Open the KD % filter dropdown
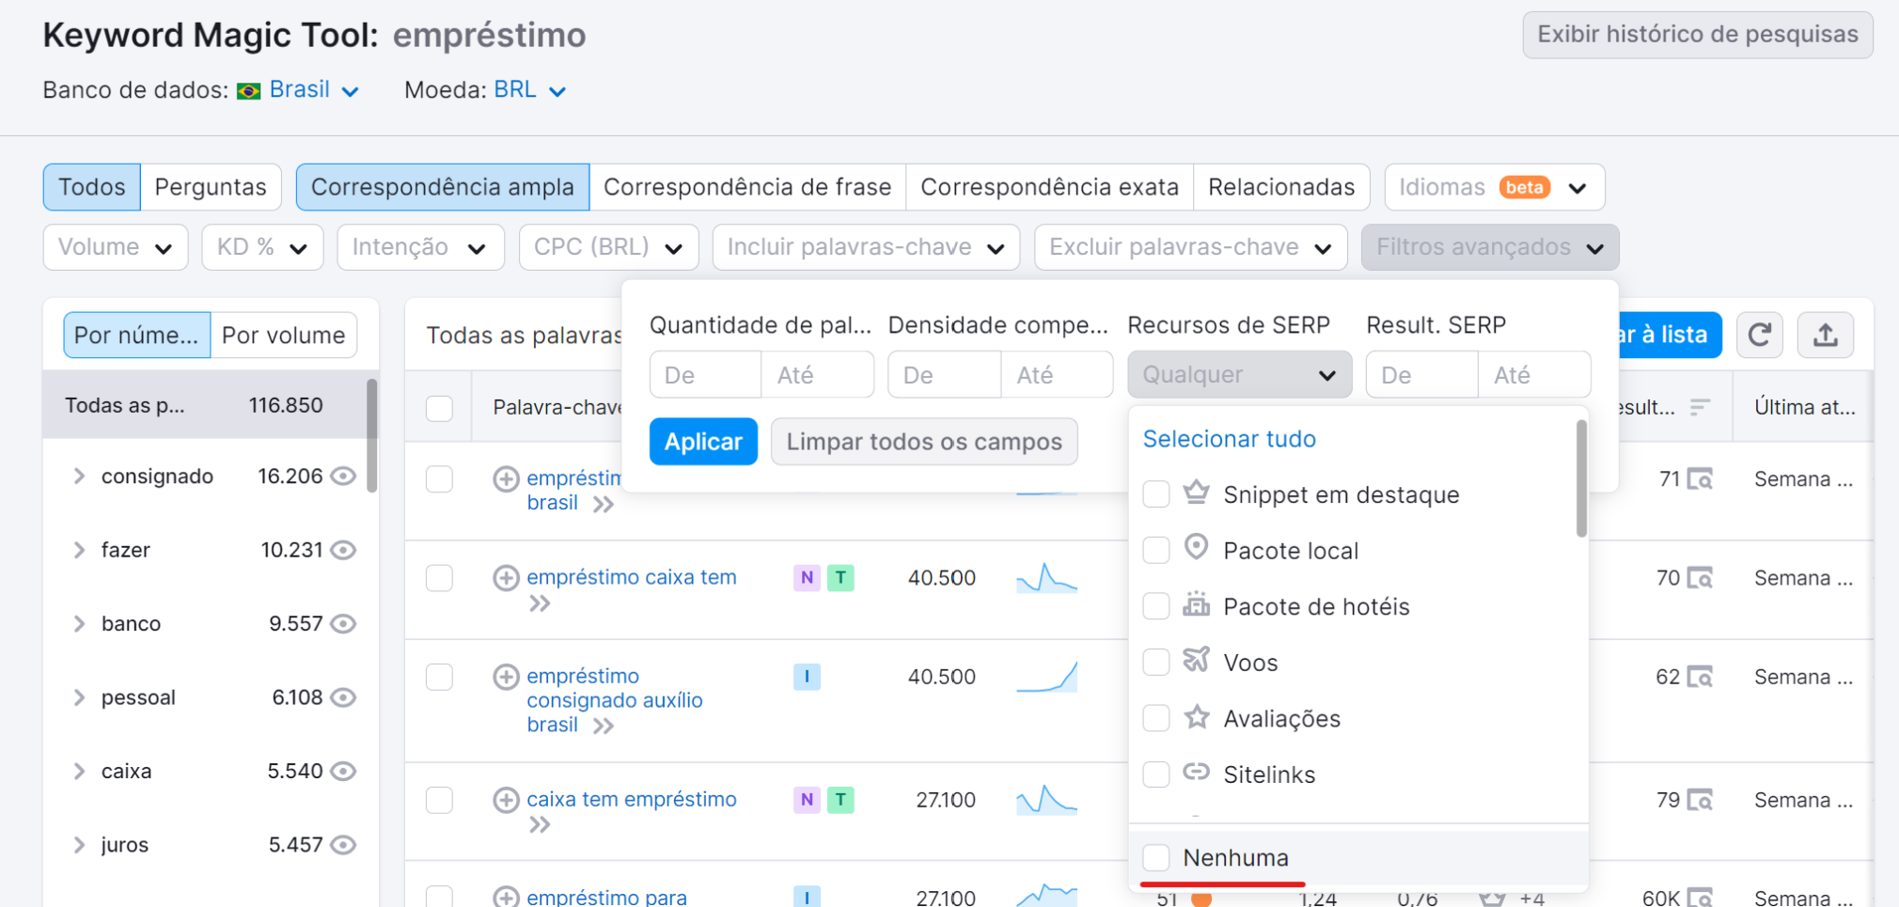1899x907 pixels. click(262, 247)
